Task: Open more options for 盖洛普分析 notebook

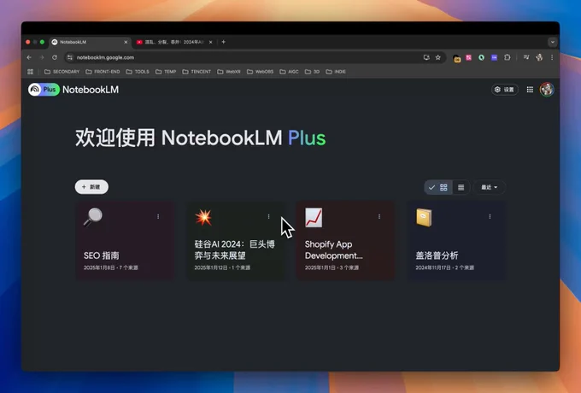Action: pos(490,217)
